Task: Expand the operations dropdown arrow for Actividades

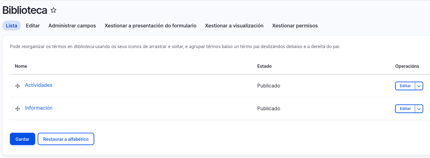Action: pyautogui.click(x=419, y=86)
